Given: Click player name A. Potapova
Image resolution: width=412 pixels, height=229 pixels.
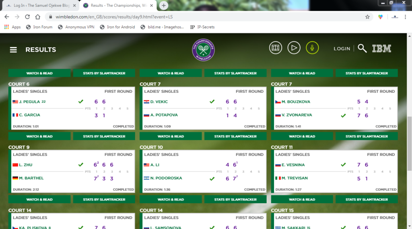Looking at the screenshot, I should tap(164, 115).
